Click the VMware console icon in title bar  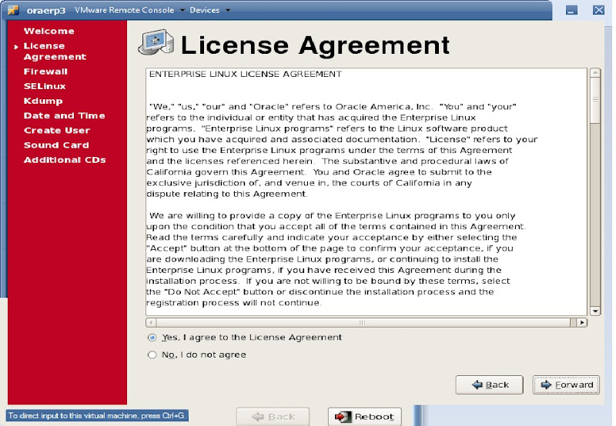coord(13,10)
